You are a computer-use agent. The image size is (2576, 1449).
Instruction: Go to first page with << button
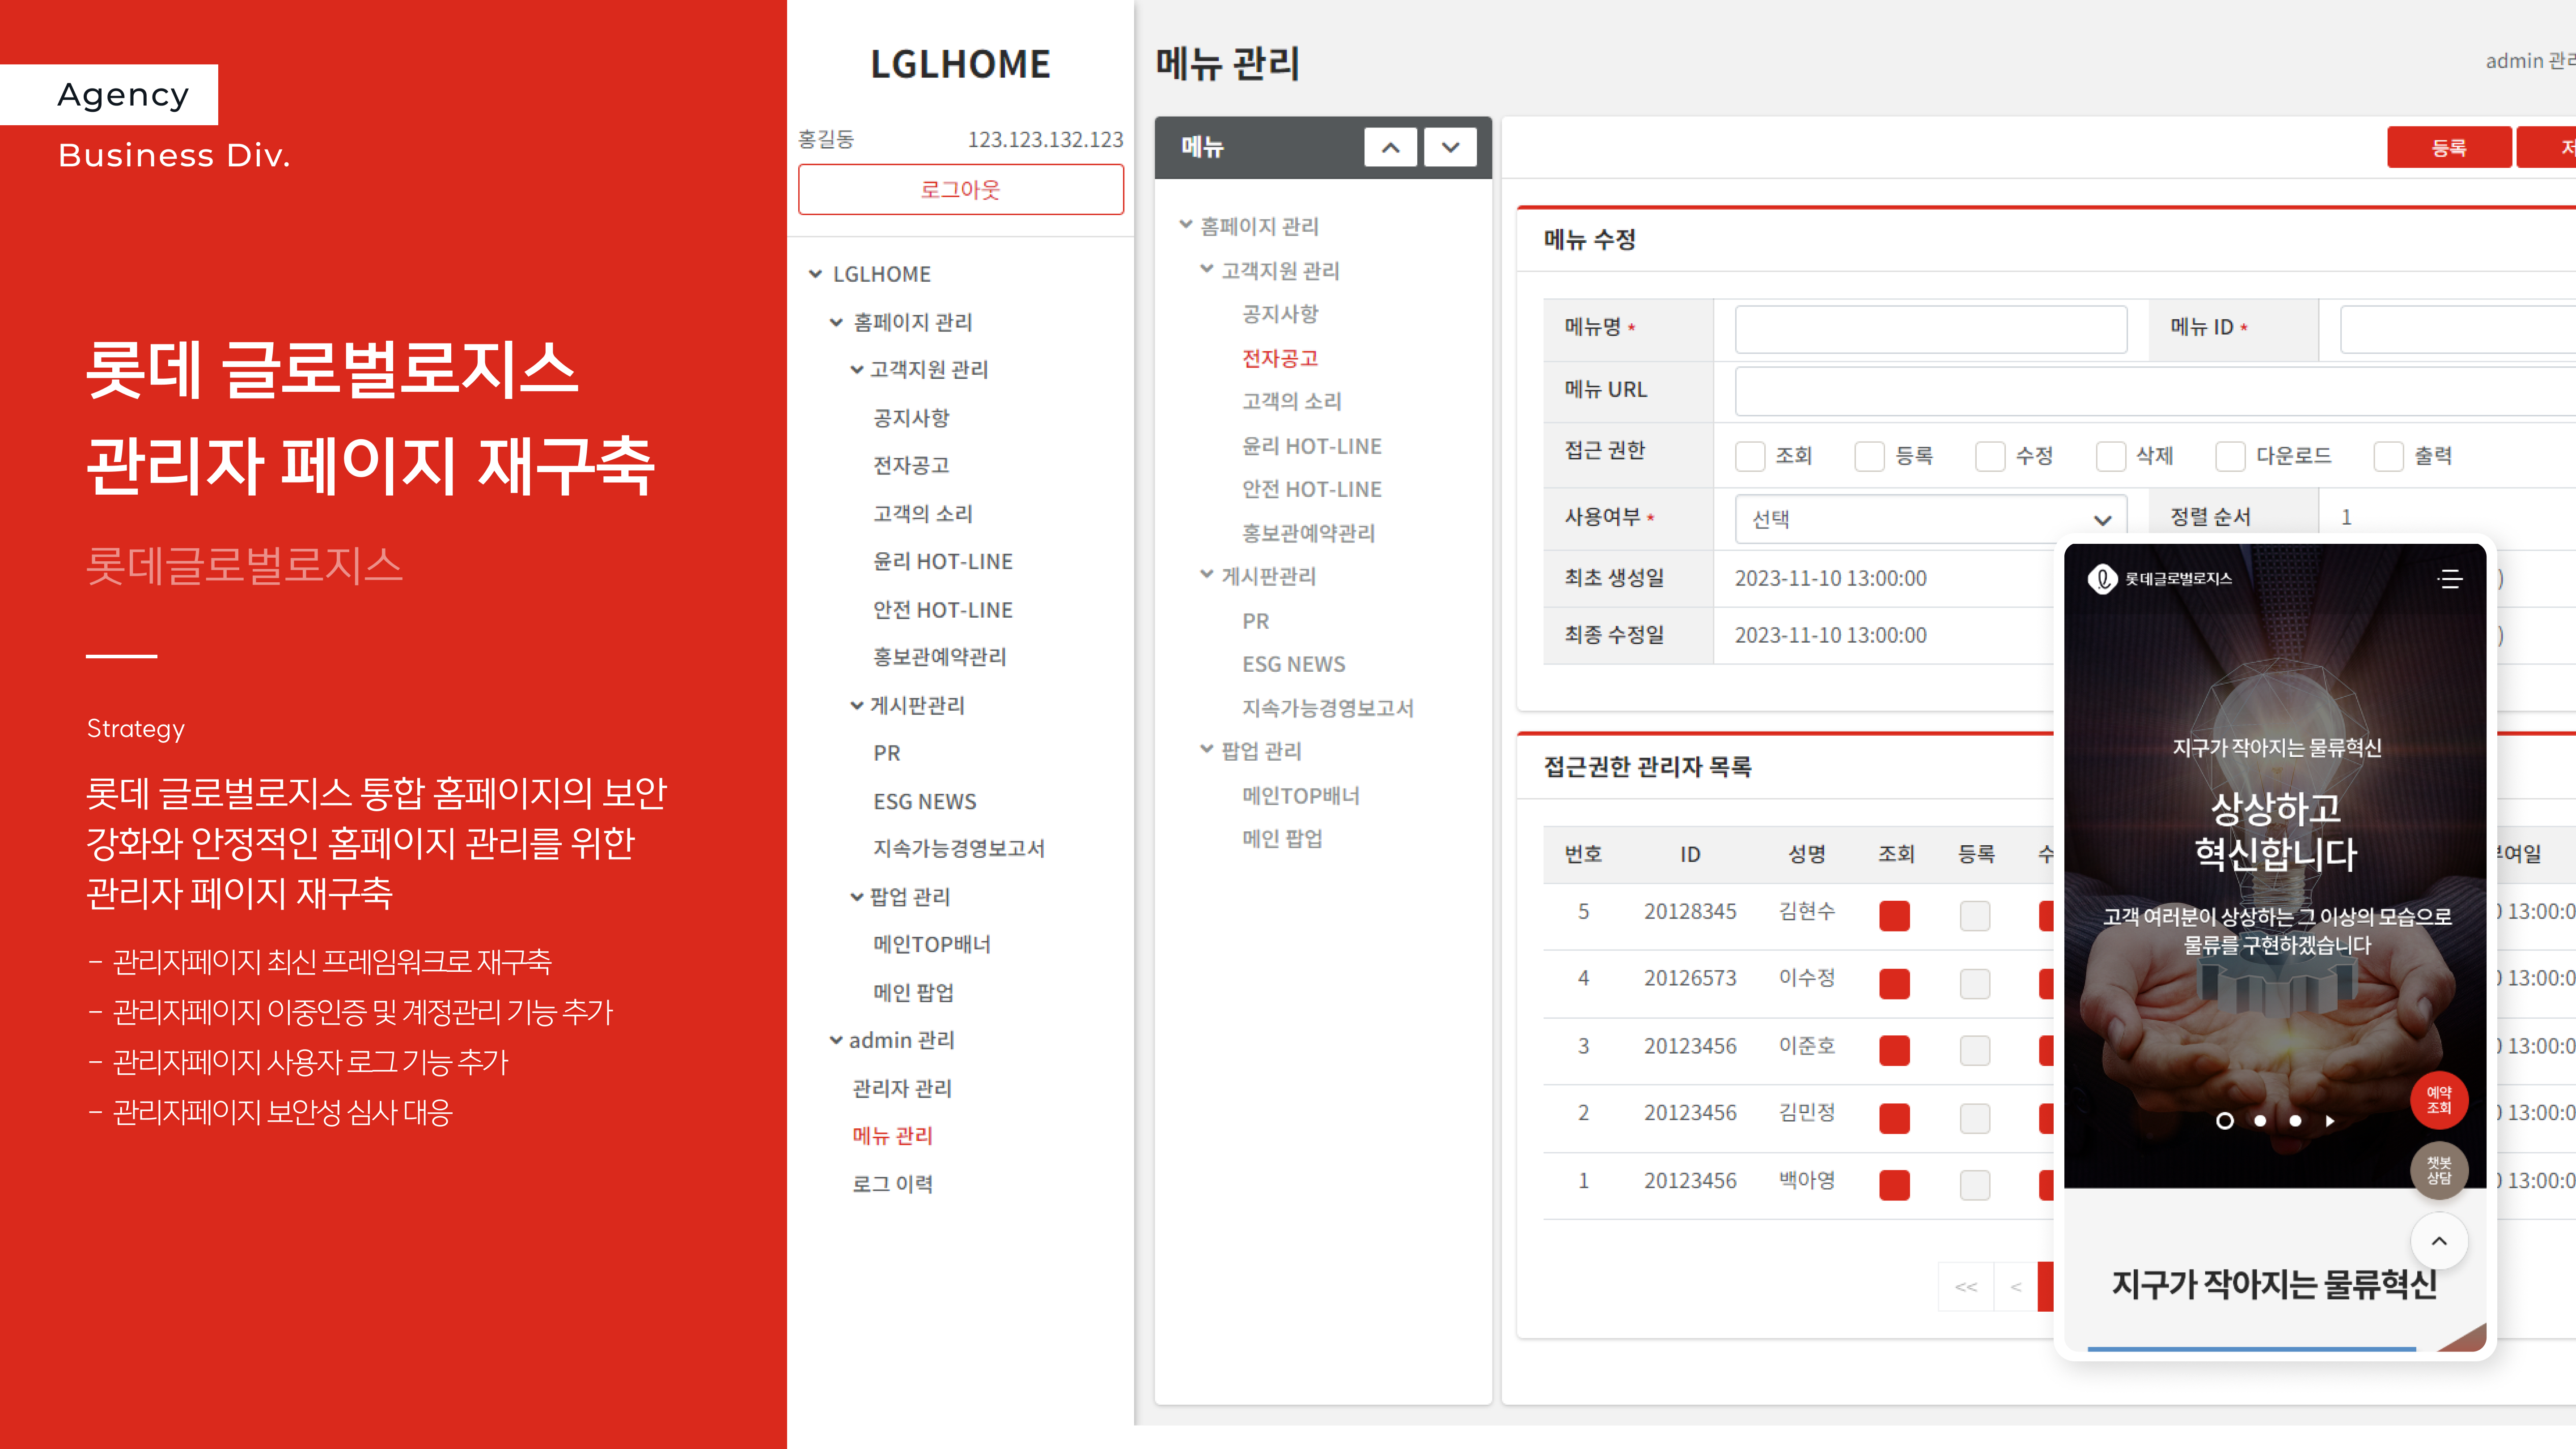1965,1287
